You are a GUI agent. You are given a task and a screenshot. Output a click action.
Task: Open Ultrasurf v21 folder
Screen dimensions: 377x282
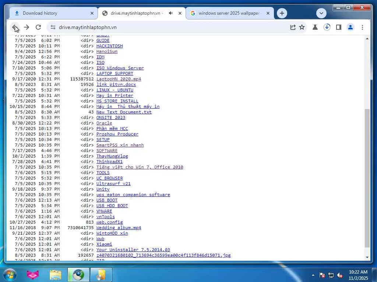point(113,184)
